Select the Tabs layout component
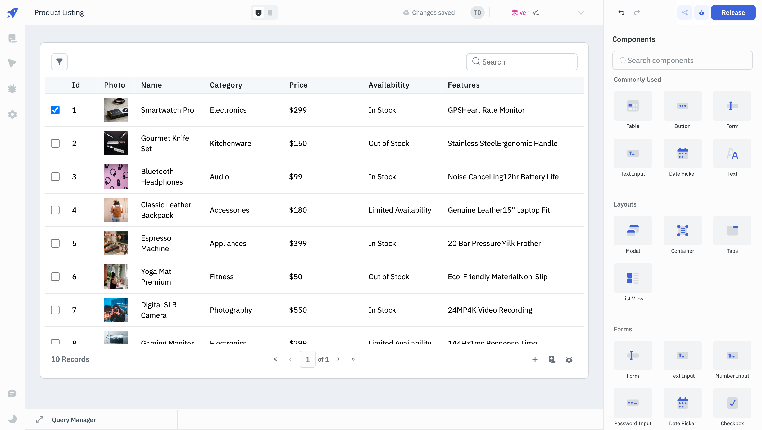The width and height of the screenshot is (762, 430). click(732, 231)
